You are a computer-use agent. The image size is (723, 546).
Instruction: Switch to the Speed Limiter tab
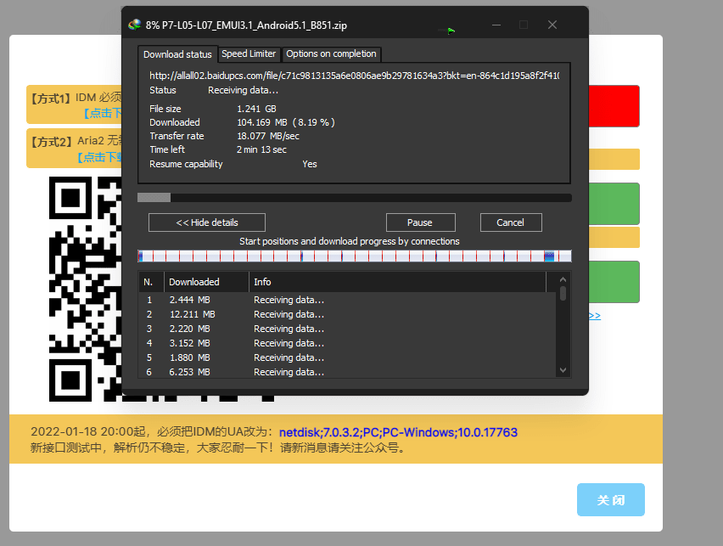pyautogui.click(x=249, y=53)
